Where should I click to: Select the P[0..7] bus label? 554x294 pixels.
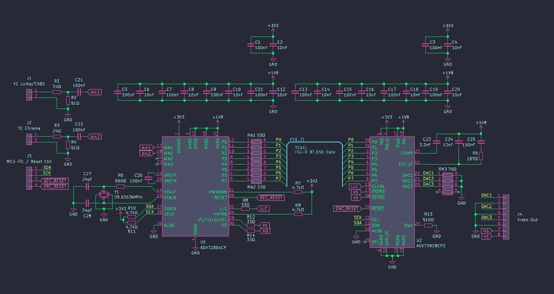click(x=297, y=139)
